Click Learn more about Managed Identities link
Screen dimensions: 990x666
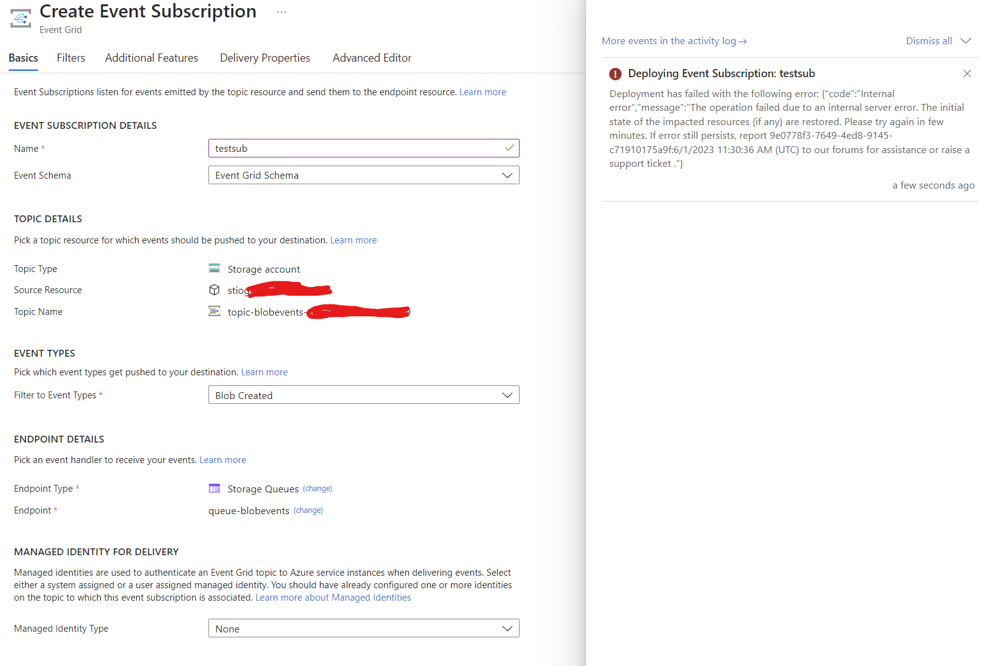click(333, 598)
